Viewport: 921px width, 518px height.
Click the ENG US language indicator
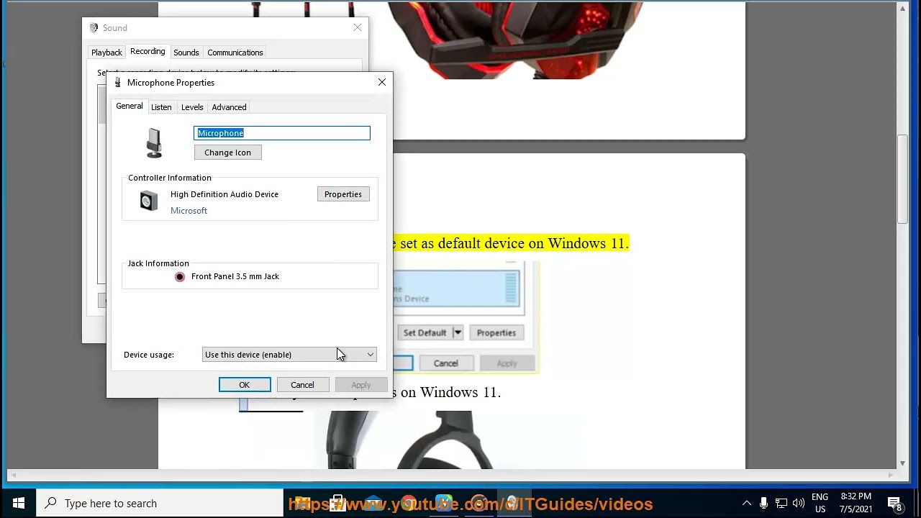820,504
